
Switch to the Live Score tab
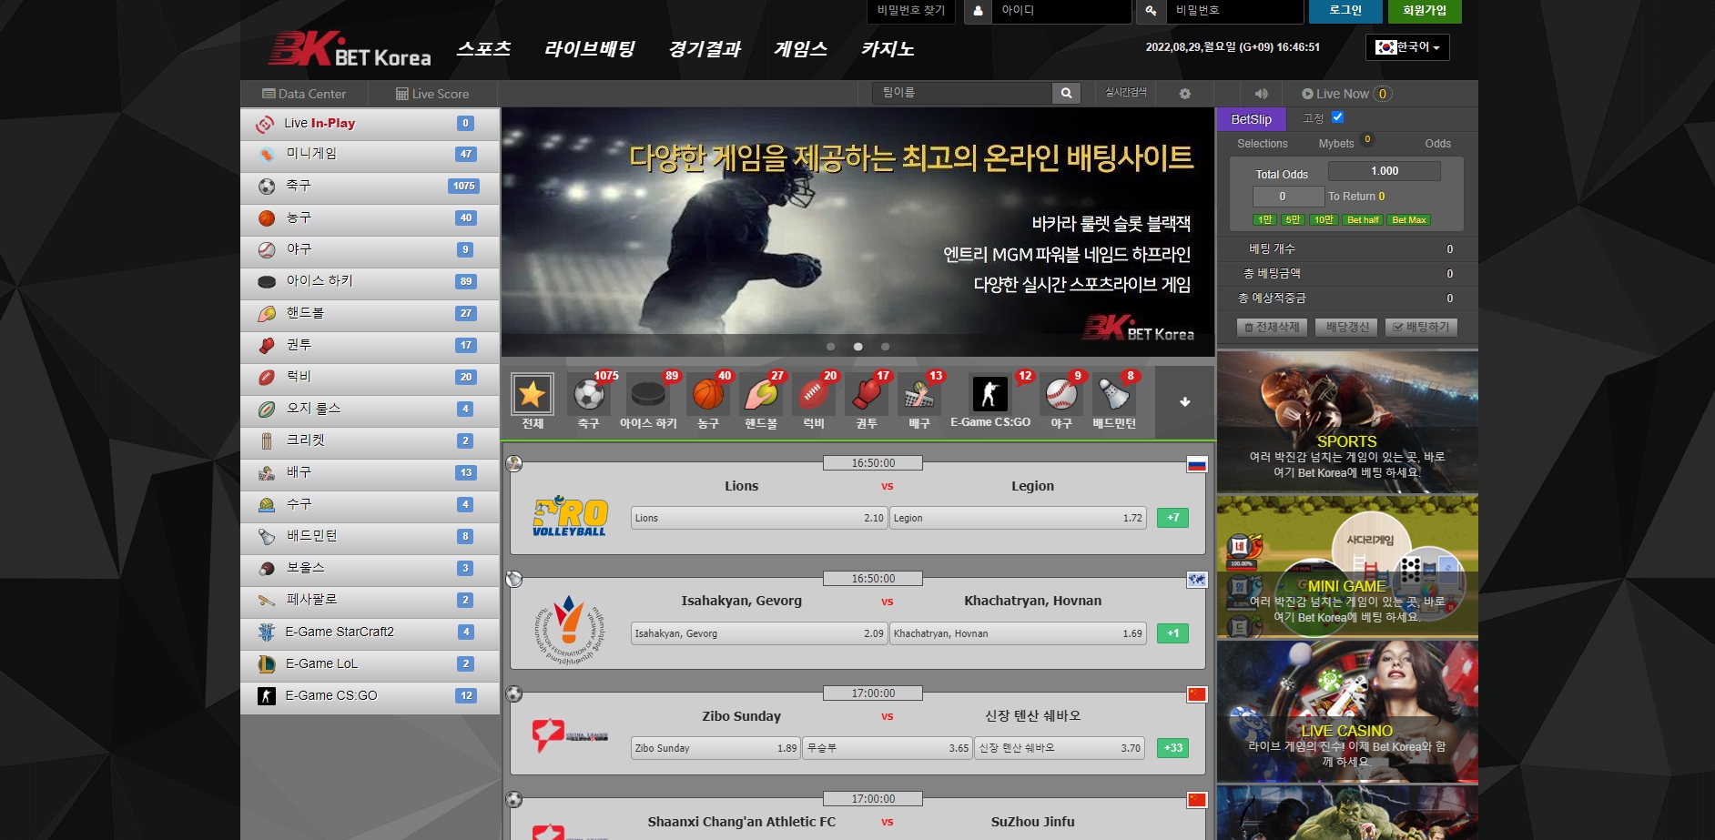click(432, 94)
